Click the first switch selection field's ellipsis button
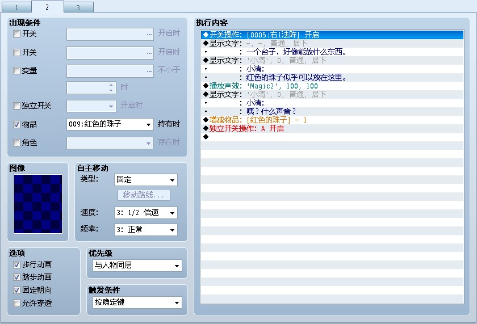Image resolution: width=477 pixels, height=324 pixels. point(149,35)
